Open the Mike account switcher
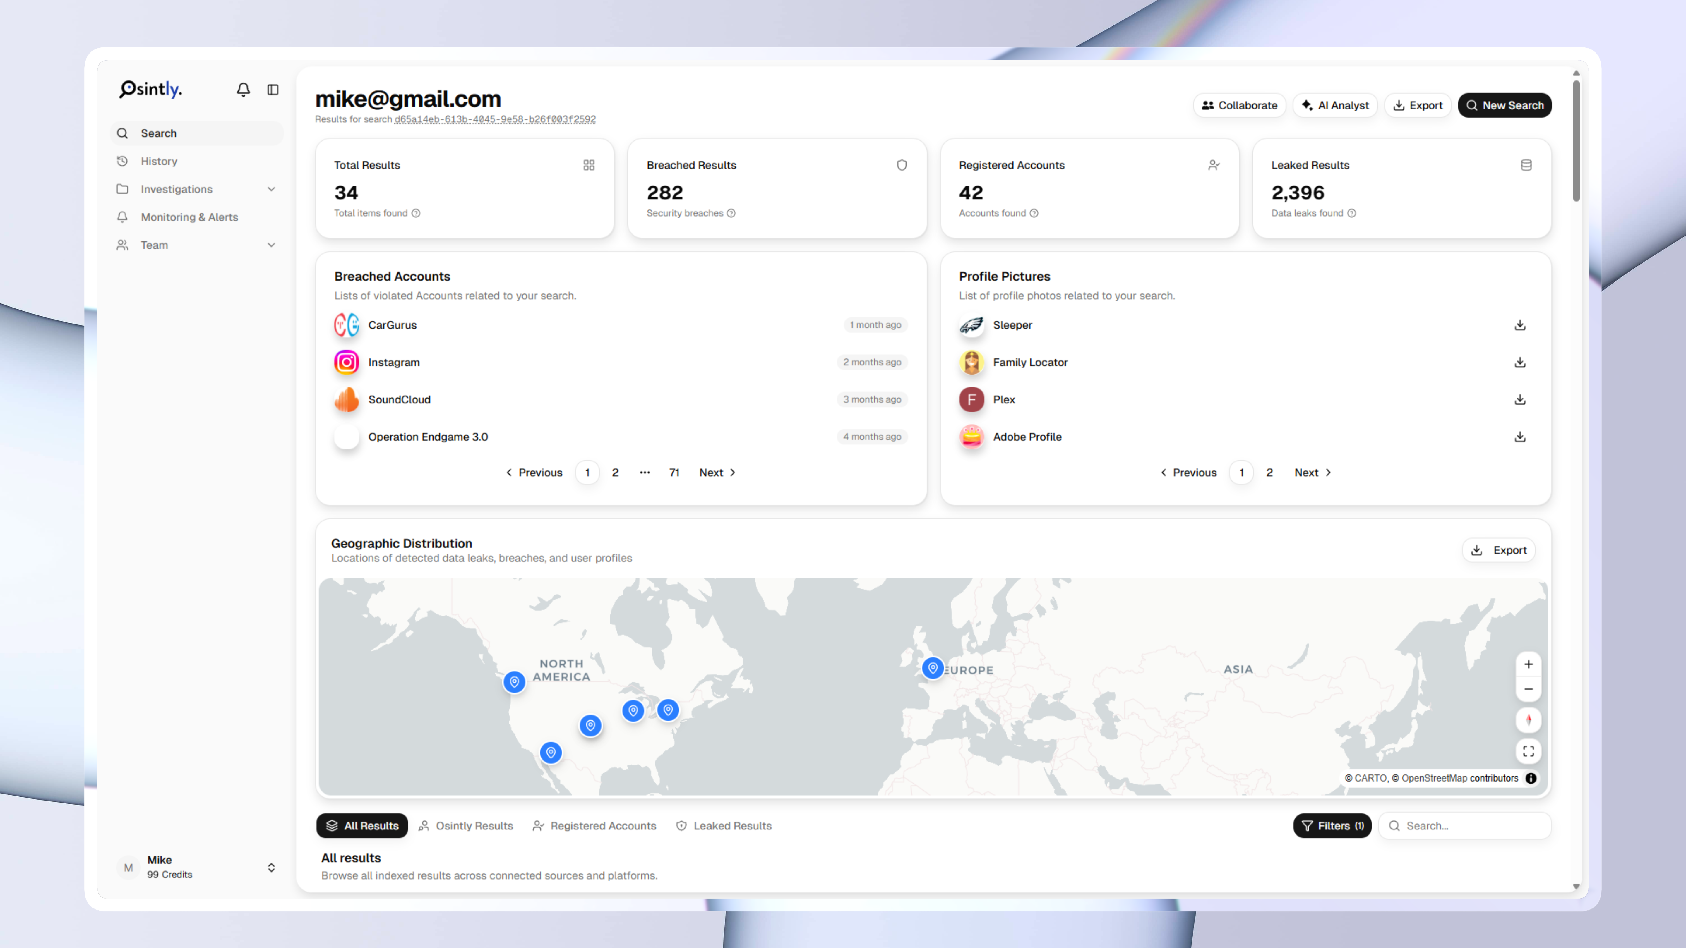Viewport: 1686px width, 948px height. click(196, 868)
